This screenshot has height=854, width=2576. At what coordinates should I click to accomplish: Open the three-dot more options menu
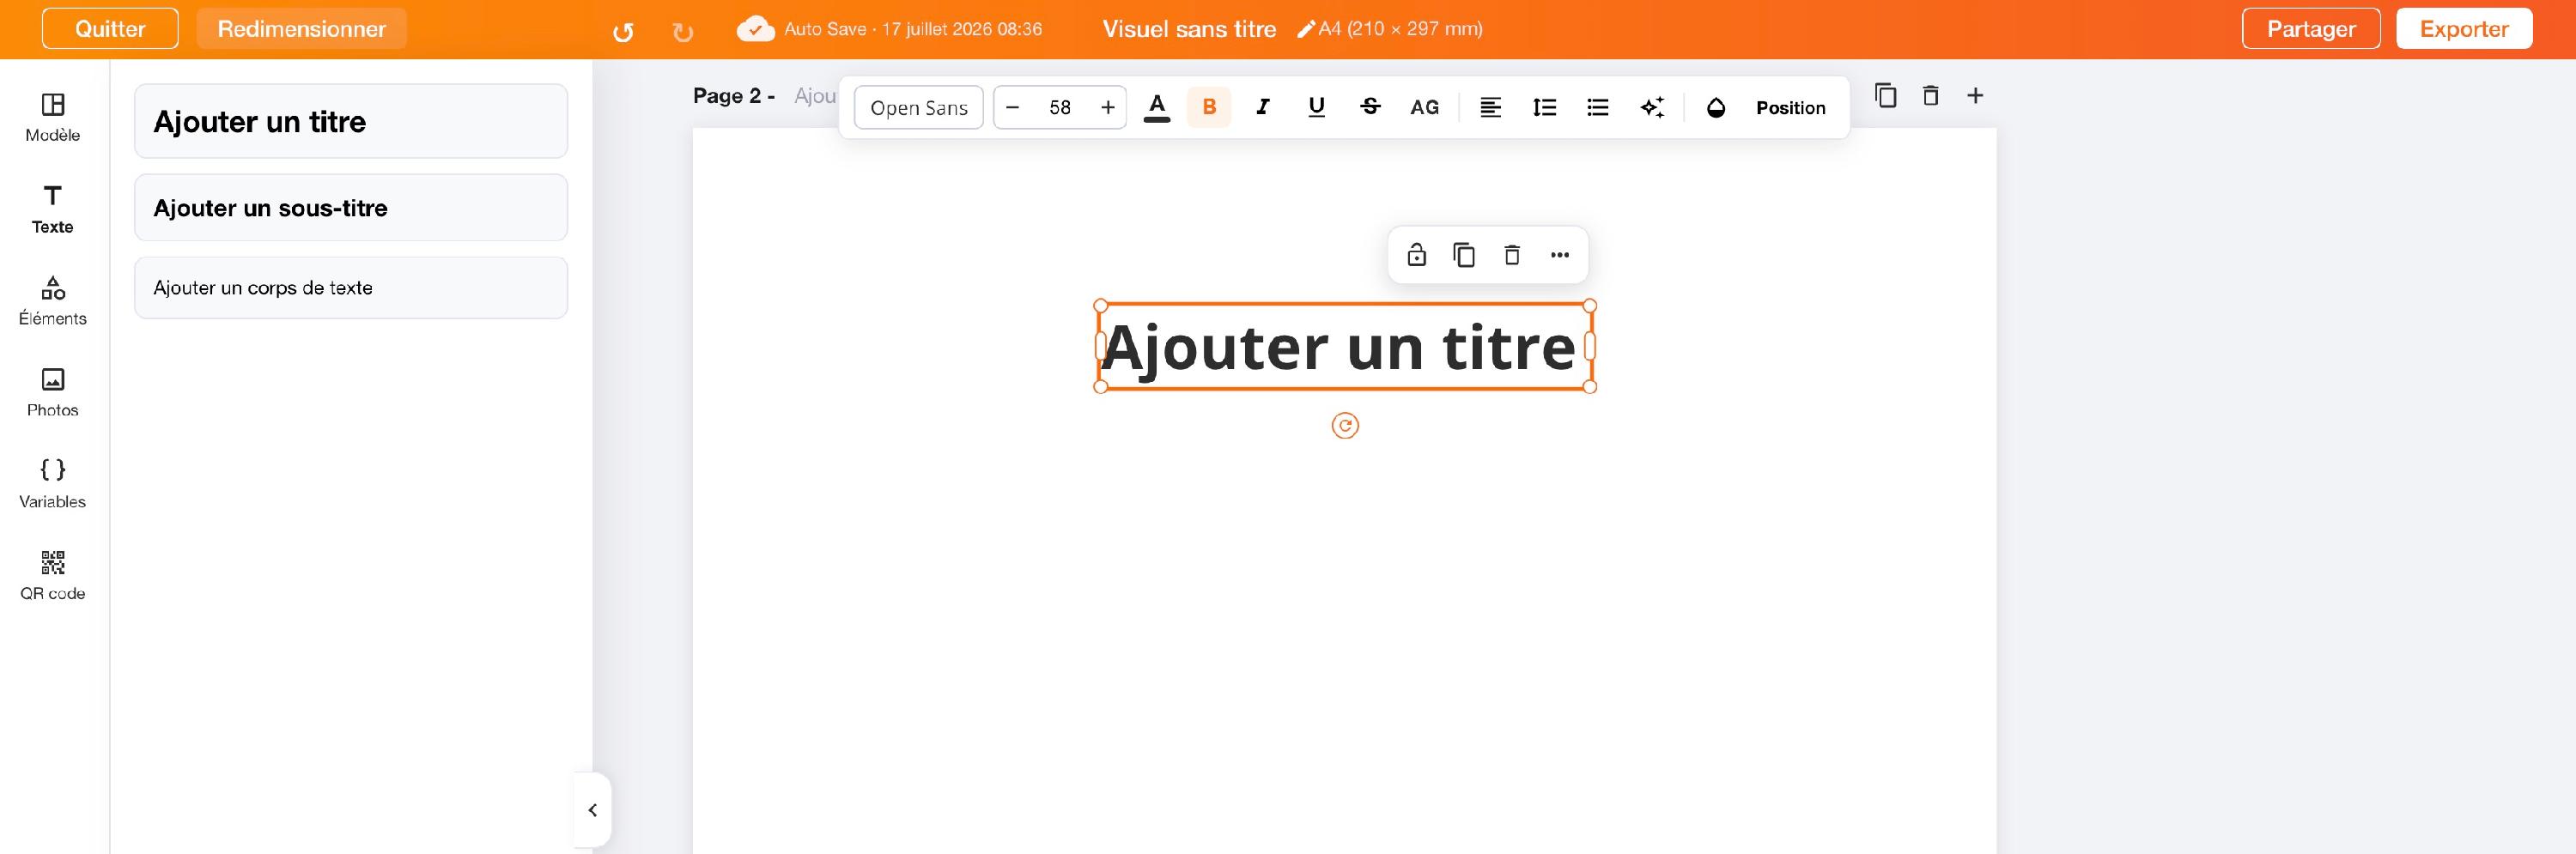tap(1559, 255)
